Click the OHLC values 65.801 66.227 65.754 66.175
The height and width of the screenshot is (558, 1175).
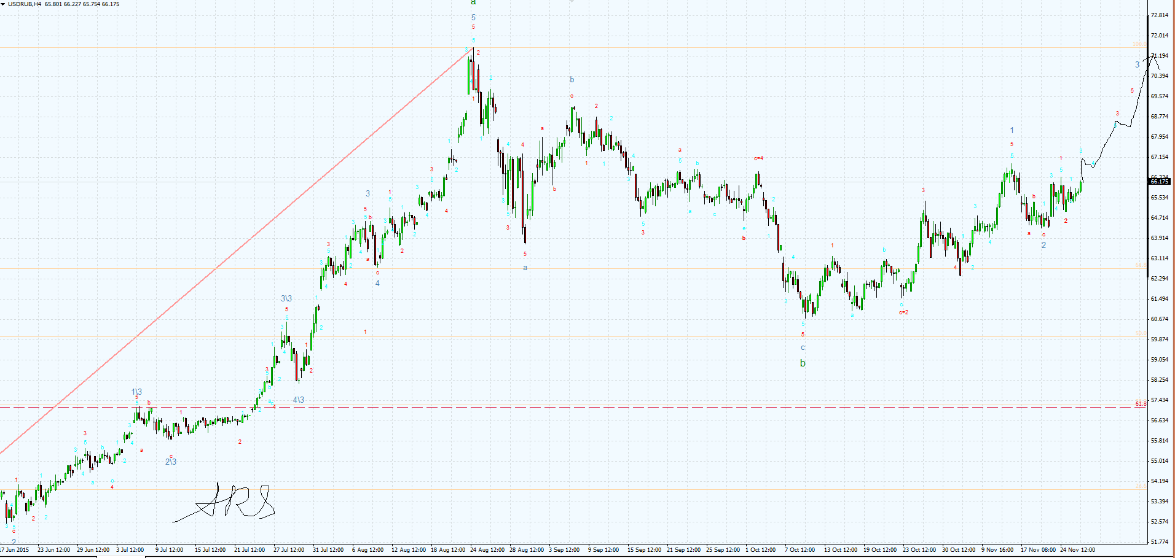[x=82, y=4]
